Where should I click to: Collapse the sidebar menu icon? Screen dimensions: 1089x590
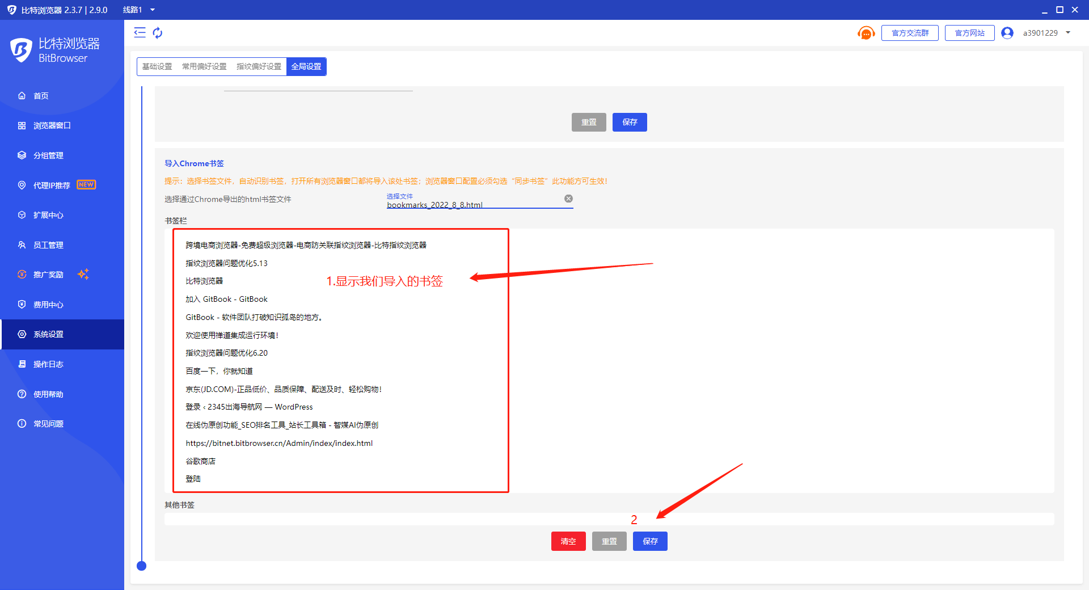140,33
